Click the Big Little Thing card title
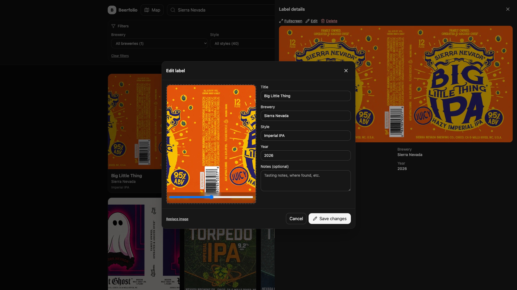 (127, 176)
